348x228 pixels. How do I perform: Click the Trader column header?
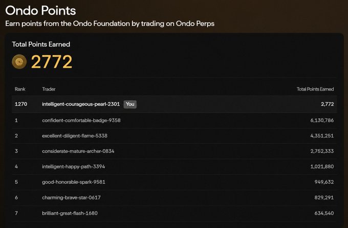click(x=49, y=89)
